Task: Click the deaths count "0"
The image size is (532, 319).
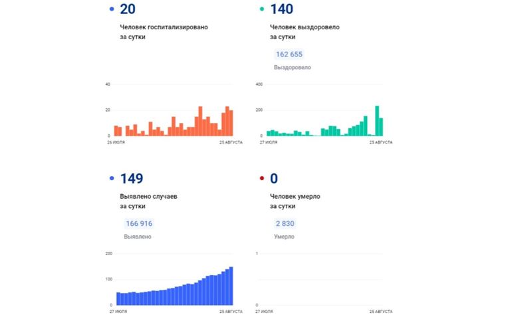Action: coord(274,179)
